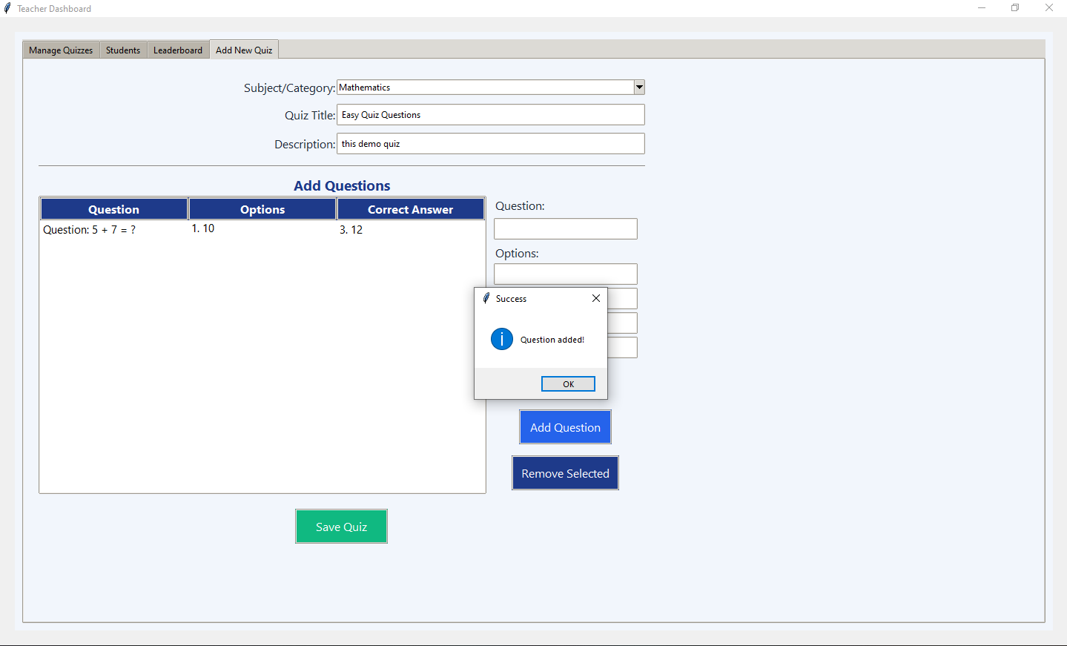Save Quiz with the green button
This screenshot has height=646, width=1067.
pyautogui.click(x=341, y=526)
